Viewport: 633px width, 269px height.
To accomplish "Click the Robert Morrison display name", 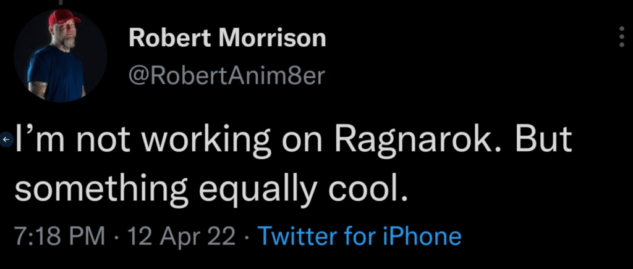I will (227, 38).
